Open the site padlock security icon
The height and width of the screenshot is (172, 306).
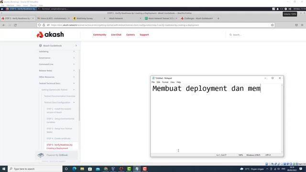(44, 25)
